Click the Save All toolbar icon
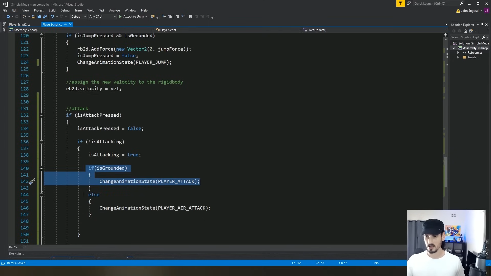This screenshot has width=491, height=276. pos(45,17)
